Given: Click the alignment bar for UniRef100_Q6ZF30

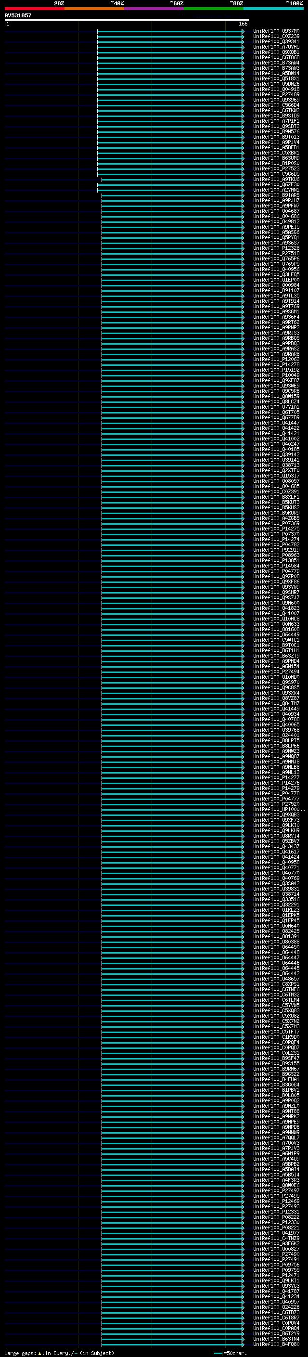Looking at the screenshot, I should [x=170, y=184].
